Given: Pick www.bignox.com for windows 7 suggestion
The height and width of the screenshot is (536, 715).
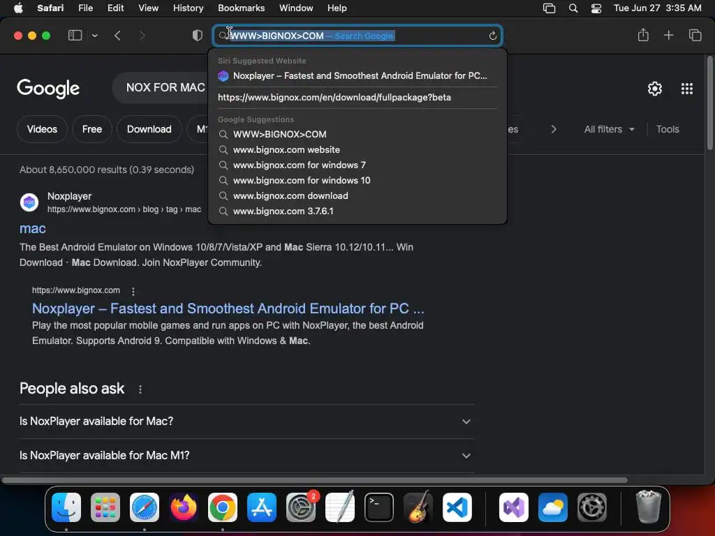Looking at the screenshot, I should pyautogui.click(x=357, y=165).
